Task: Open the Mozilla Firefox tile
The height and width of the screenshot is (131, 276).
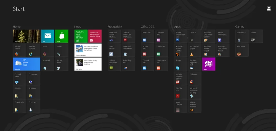Action: point(20,50)
